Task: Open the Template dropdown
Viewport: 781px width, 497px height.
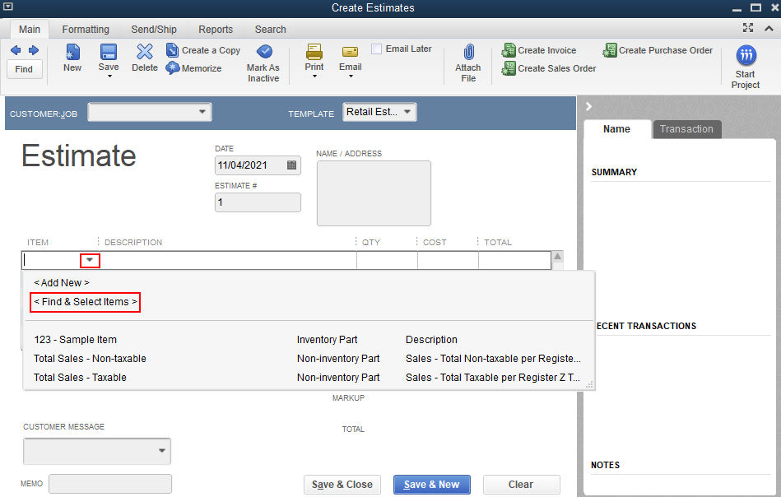Action: click(379, 112)
